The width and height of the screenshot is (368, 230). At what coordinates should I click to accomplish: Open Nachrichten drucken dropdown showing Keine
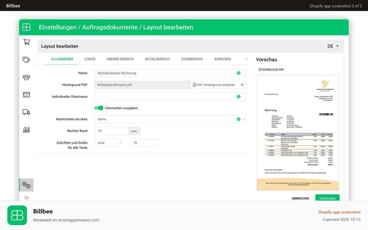click(170, 119)
